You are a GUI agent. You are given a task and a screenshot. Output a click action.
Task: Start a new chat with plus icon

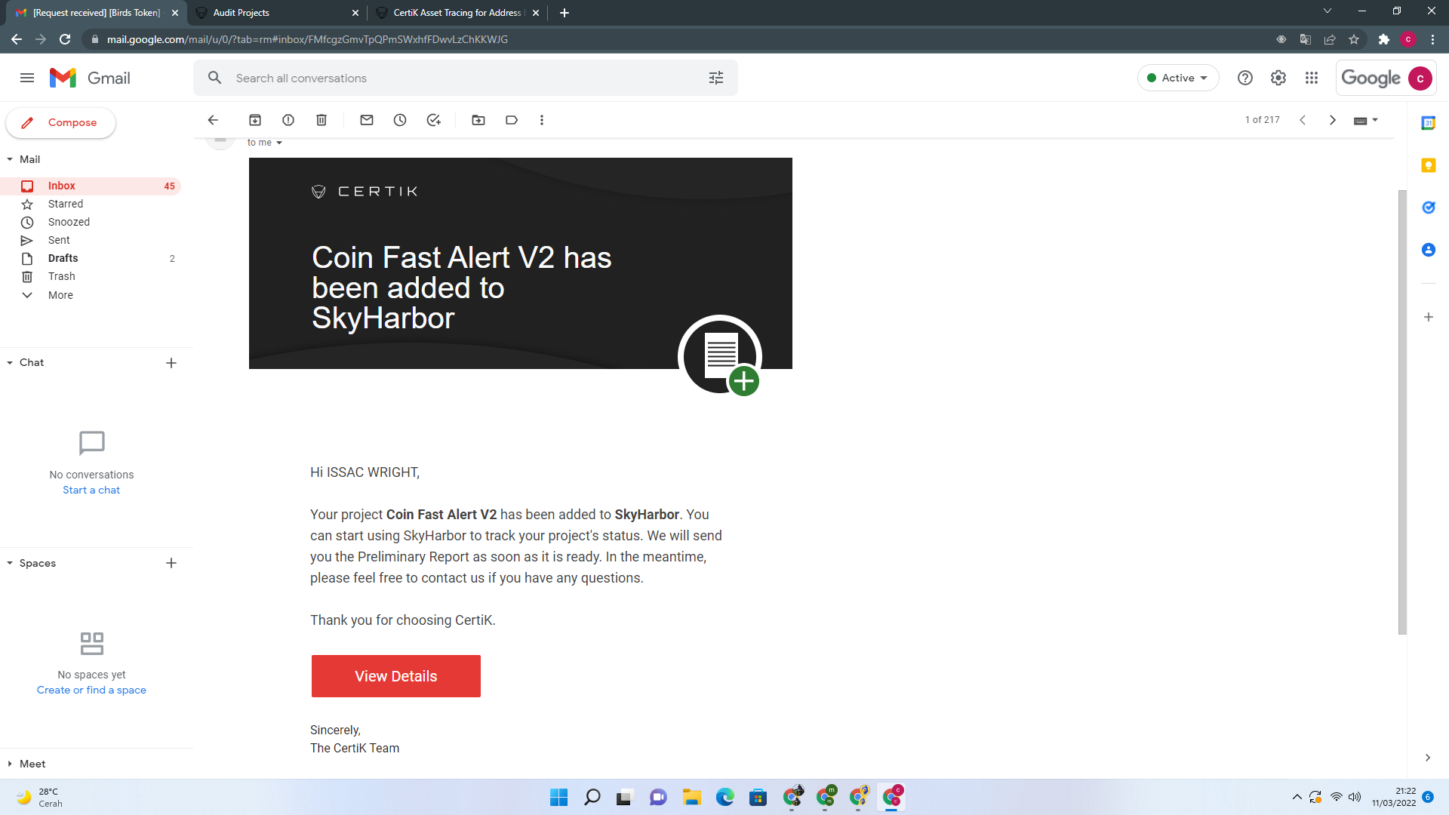171,363
